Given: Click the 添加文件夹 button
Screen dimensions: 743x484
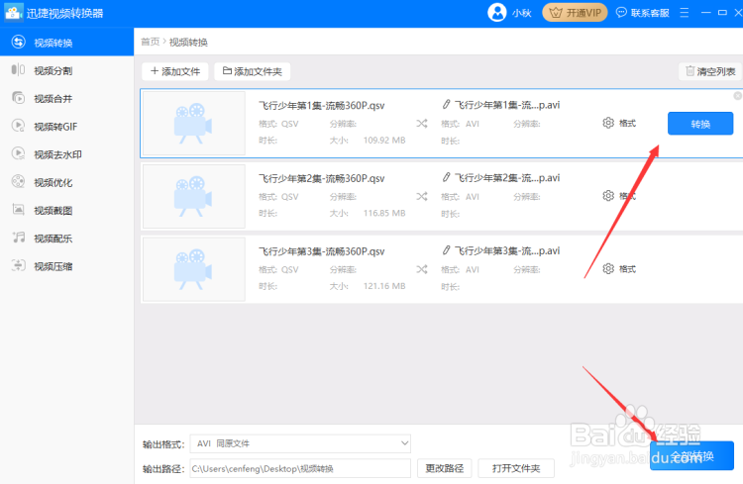Looking at the screenshot, I should click(252, 71).
